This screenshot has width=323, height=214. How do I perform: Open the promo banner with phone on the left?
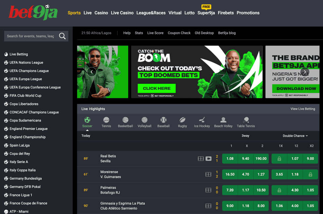103,72
